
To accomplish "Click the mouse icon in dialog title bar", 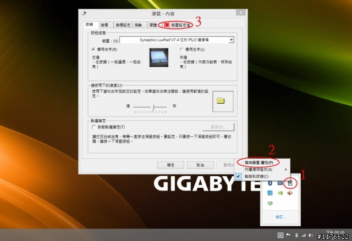I will [x=84, y=13].
